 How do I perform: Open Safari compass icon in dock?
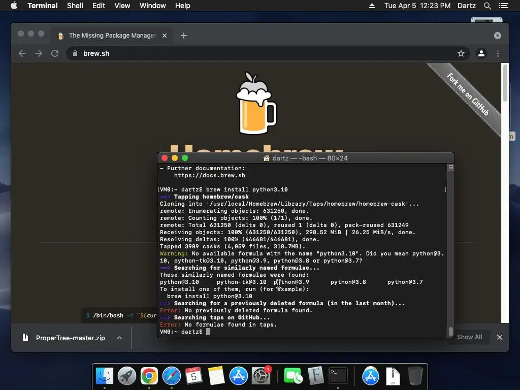[x=172, y=376]
